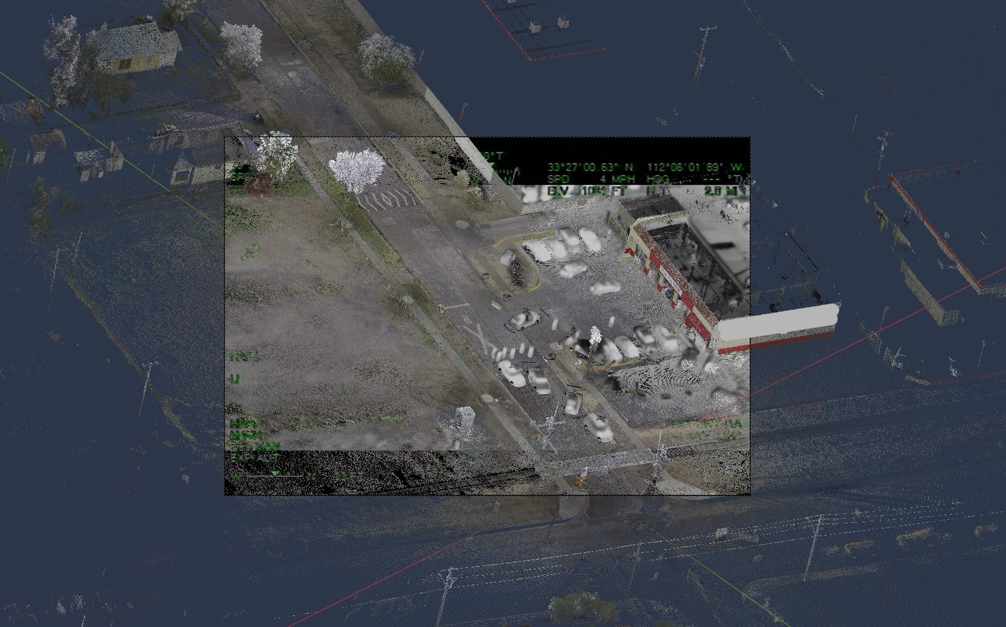
Task: Click the white rectangular canopy block model
Action: pyautogui.click(x=777, y=322)
